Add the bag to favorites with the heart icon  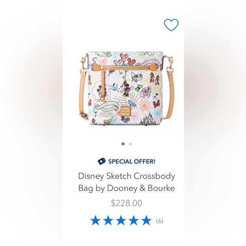coord(171,25)
